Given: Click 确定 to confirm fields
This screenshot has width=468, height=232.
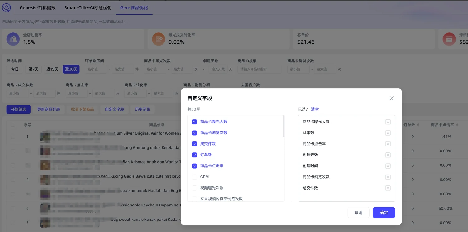Looking at the screenshot, I should tap(384, 213).
